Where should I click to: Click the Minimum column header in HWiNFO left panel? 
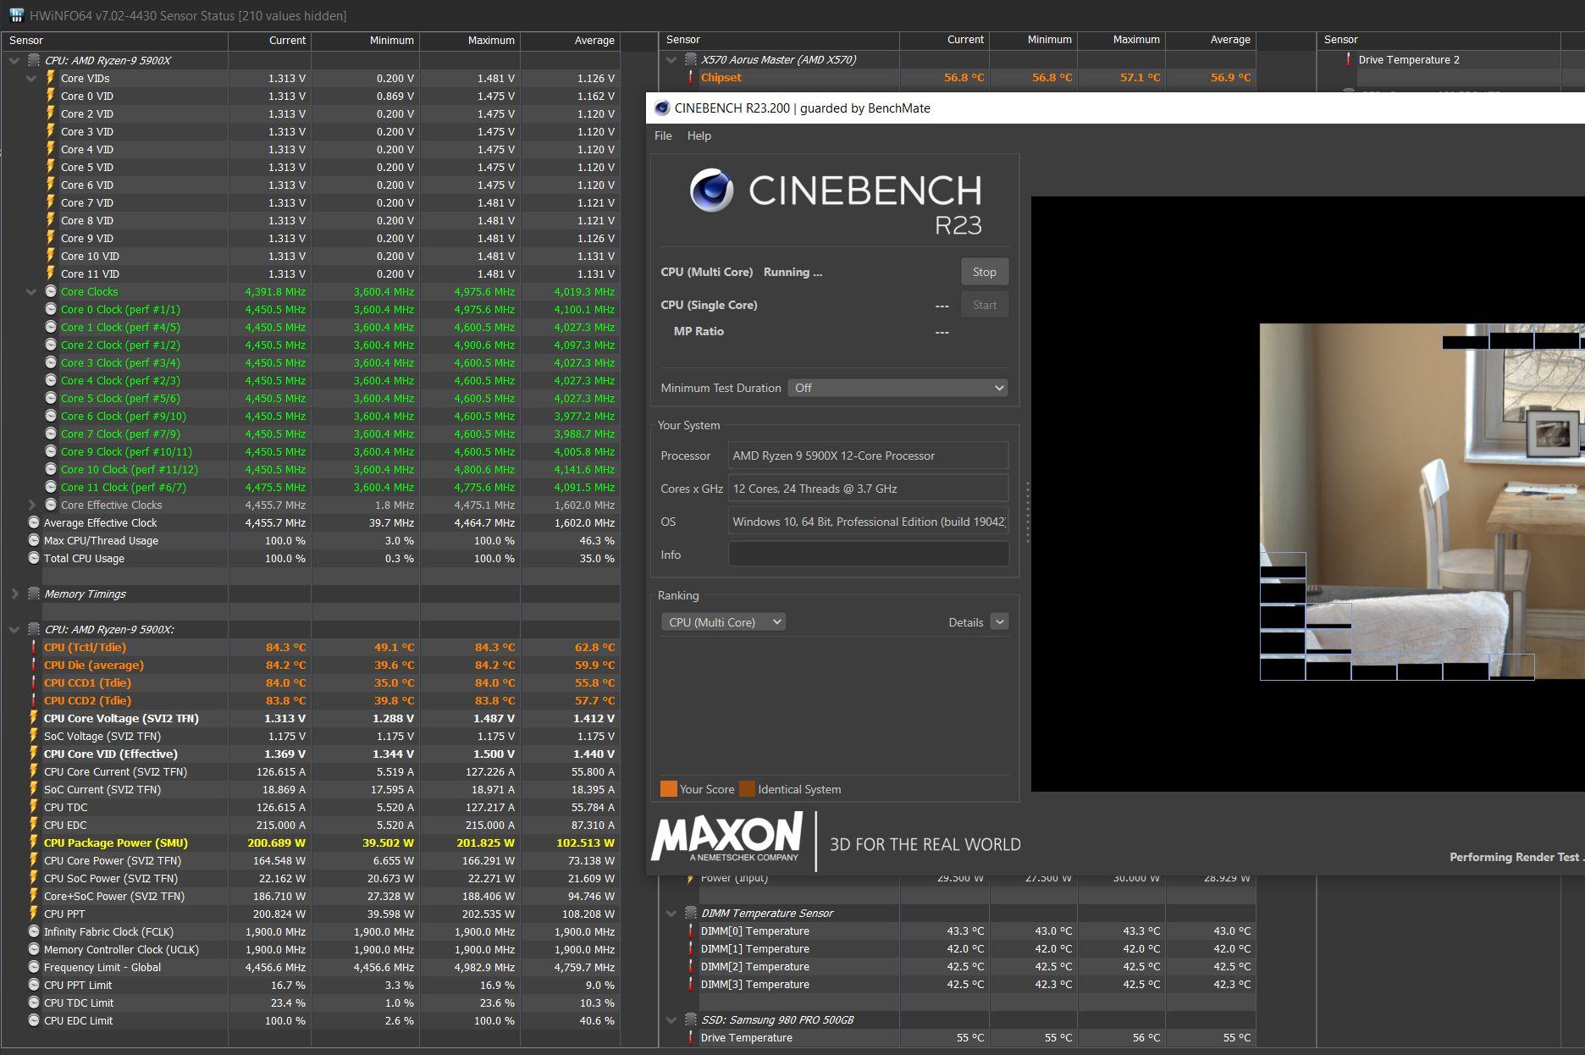click(365, 40)
